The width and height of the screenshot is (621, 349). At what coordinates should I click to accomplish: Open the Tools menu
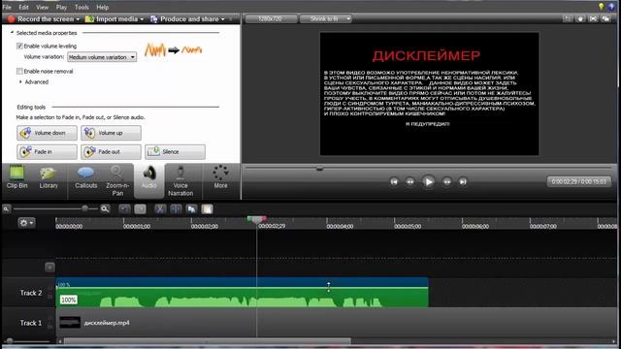coord(82,7)
